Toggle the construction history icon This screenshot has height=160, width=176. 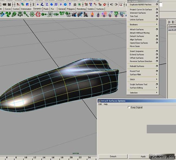(x=121, y=5)
